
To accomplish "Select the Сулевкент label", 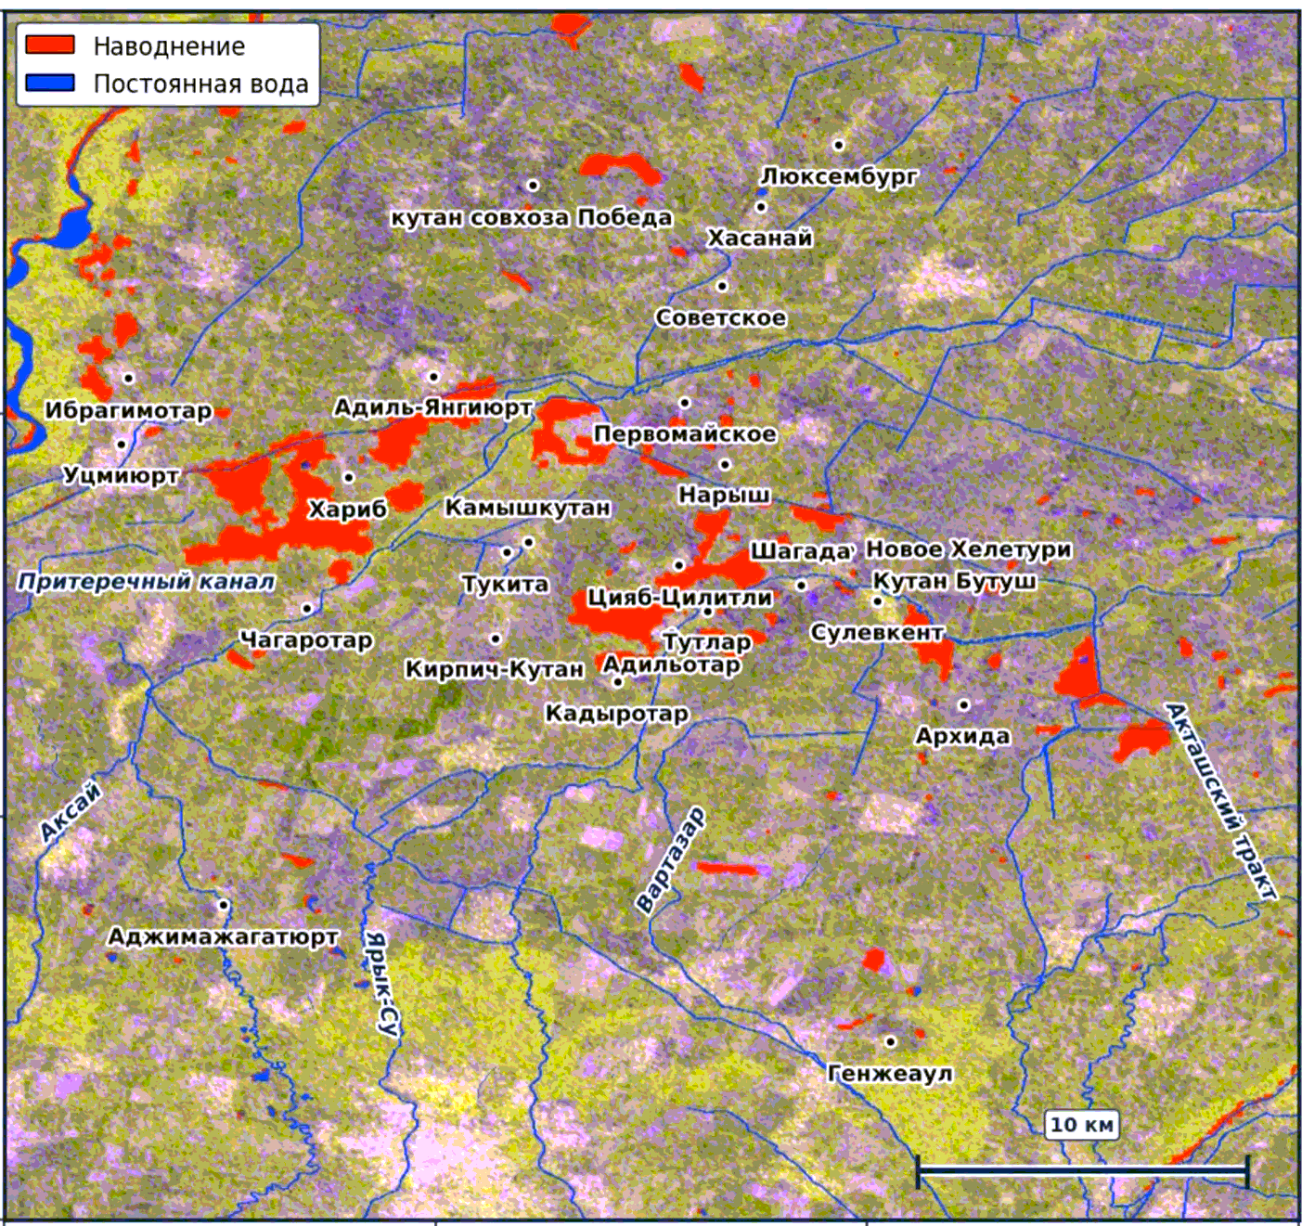I will [877, 632].
